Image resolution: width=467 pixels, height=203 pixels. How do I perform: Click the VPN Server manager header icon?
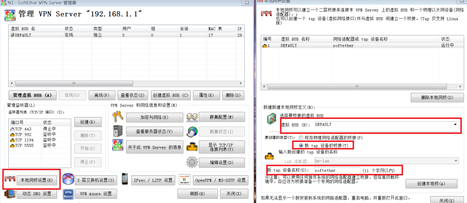point(10,15)
